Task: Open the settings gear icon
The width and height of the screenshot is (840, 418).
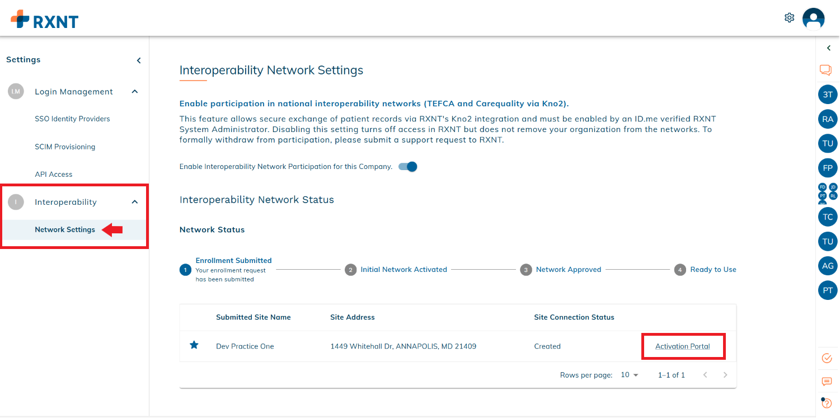Action: coord(789,18)
